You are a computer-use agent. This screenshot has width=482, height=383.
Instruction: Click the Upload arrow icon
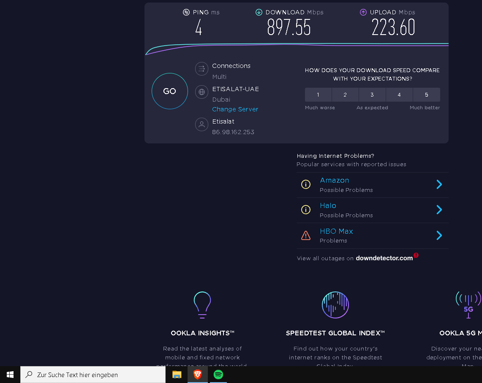pyautogui.click(x=363, y=12)
